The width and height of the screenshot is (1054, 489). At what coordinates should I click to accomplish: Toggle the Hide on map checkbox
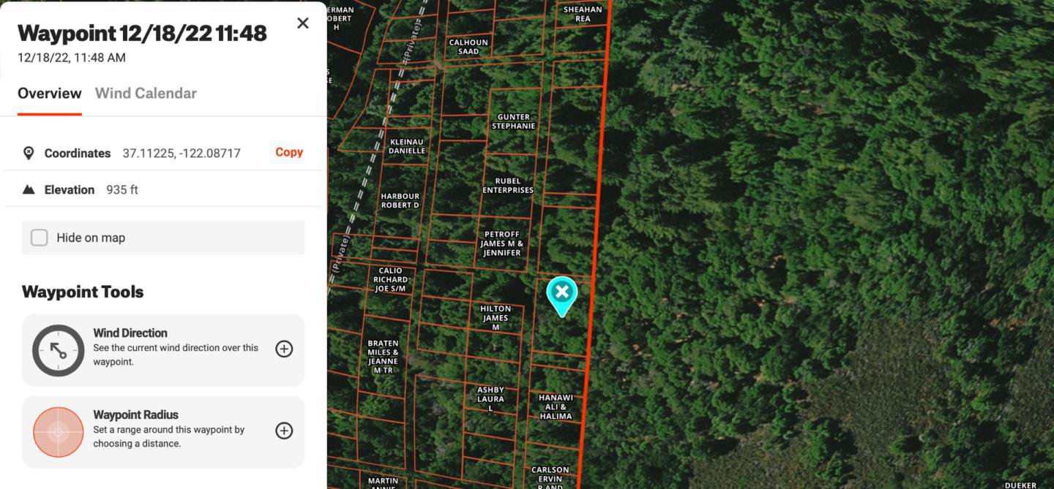point(40,238)
